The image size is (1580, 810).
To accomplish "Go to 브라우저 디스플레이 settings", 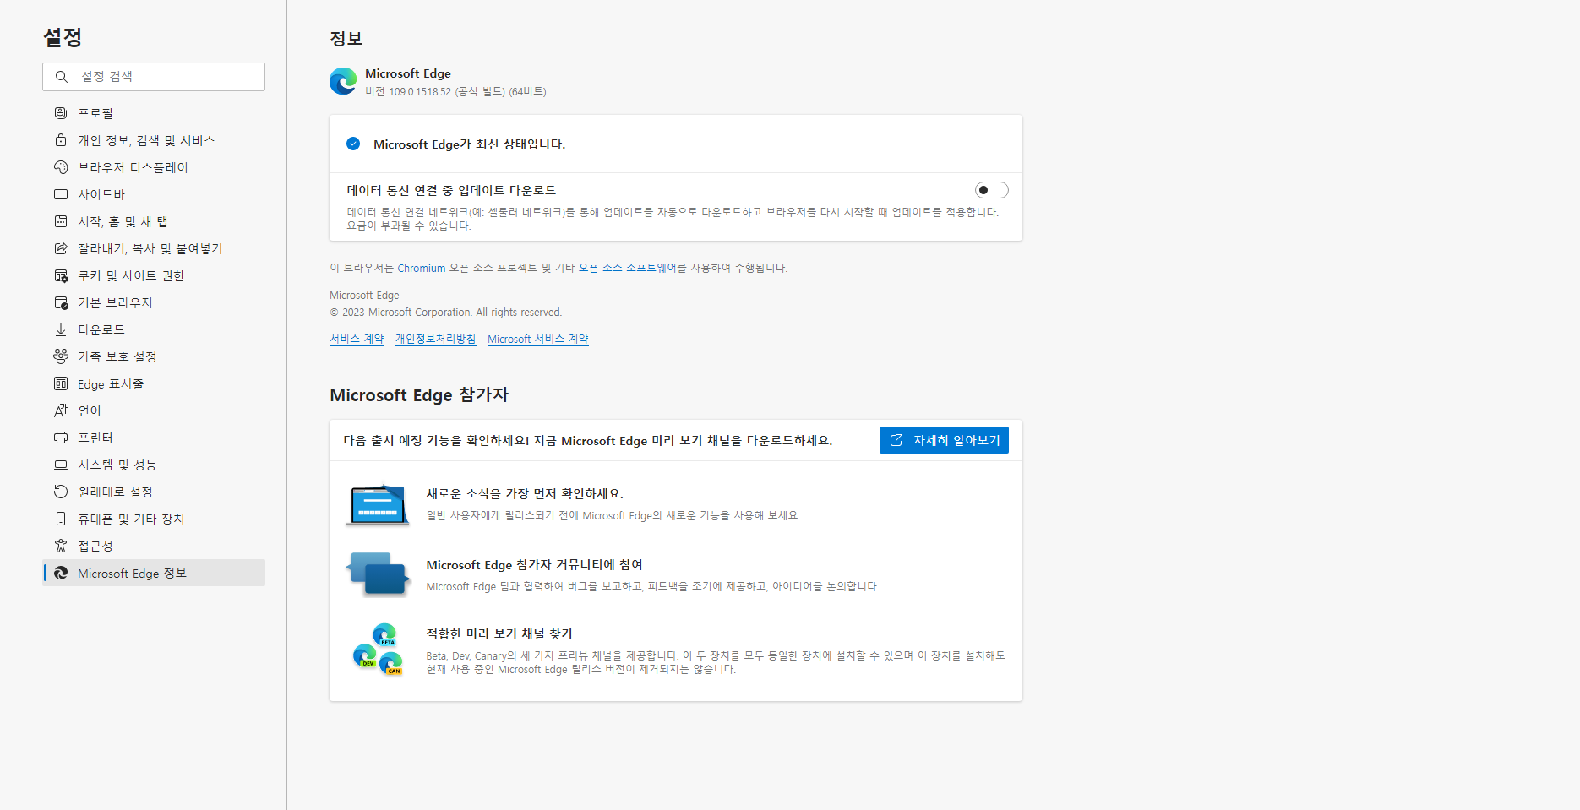I will point(154,167).
